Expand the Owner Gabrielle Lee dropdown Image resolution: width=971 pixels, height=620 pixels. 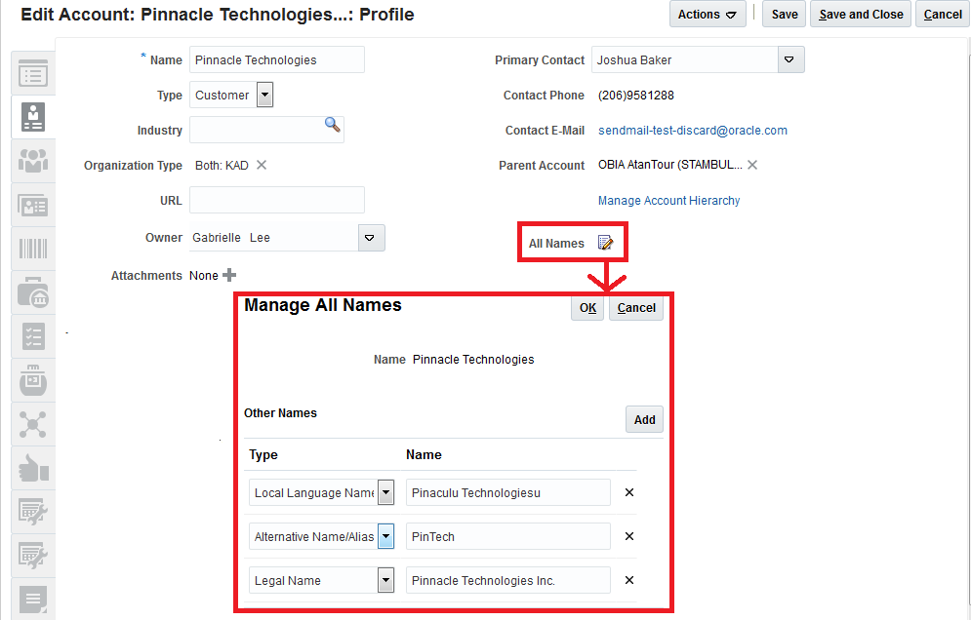tap(370, 238)
